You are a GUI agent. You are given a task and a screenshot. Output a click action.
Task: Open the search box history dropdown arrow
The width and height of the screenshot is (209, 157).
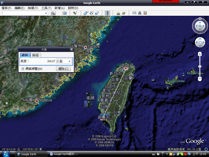click(x=46, y=13)
